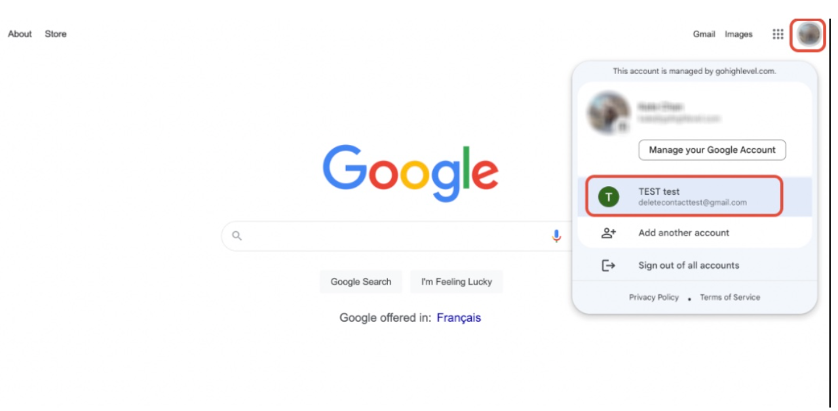838x411 pixels.
Task: Choose Sign out of all accounts
Action: click(x=695, y=265)
